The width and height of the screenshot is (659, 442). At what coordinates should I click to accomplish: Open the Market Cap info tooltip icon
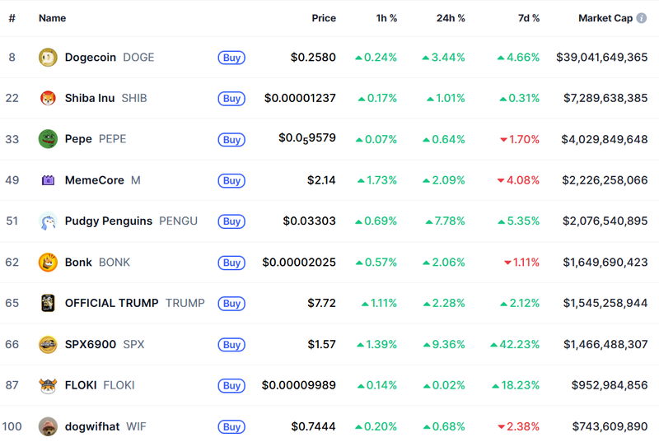pyautogui.click(x=641, y=18)
